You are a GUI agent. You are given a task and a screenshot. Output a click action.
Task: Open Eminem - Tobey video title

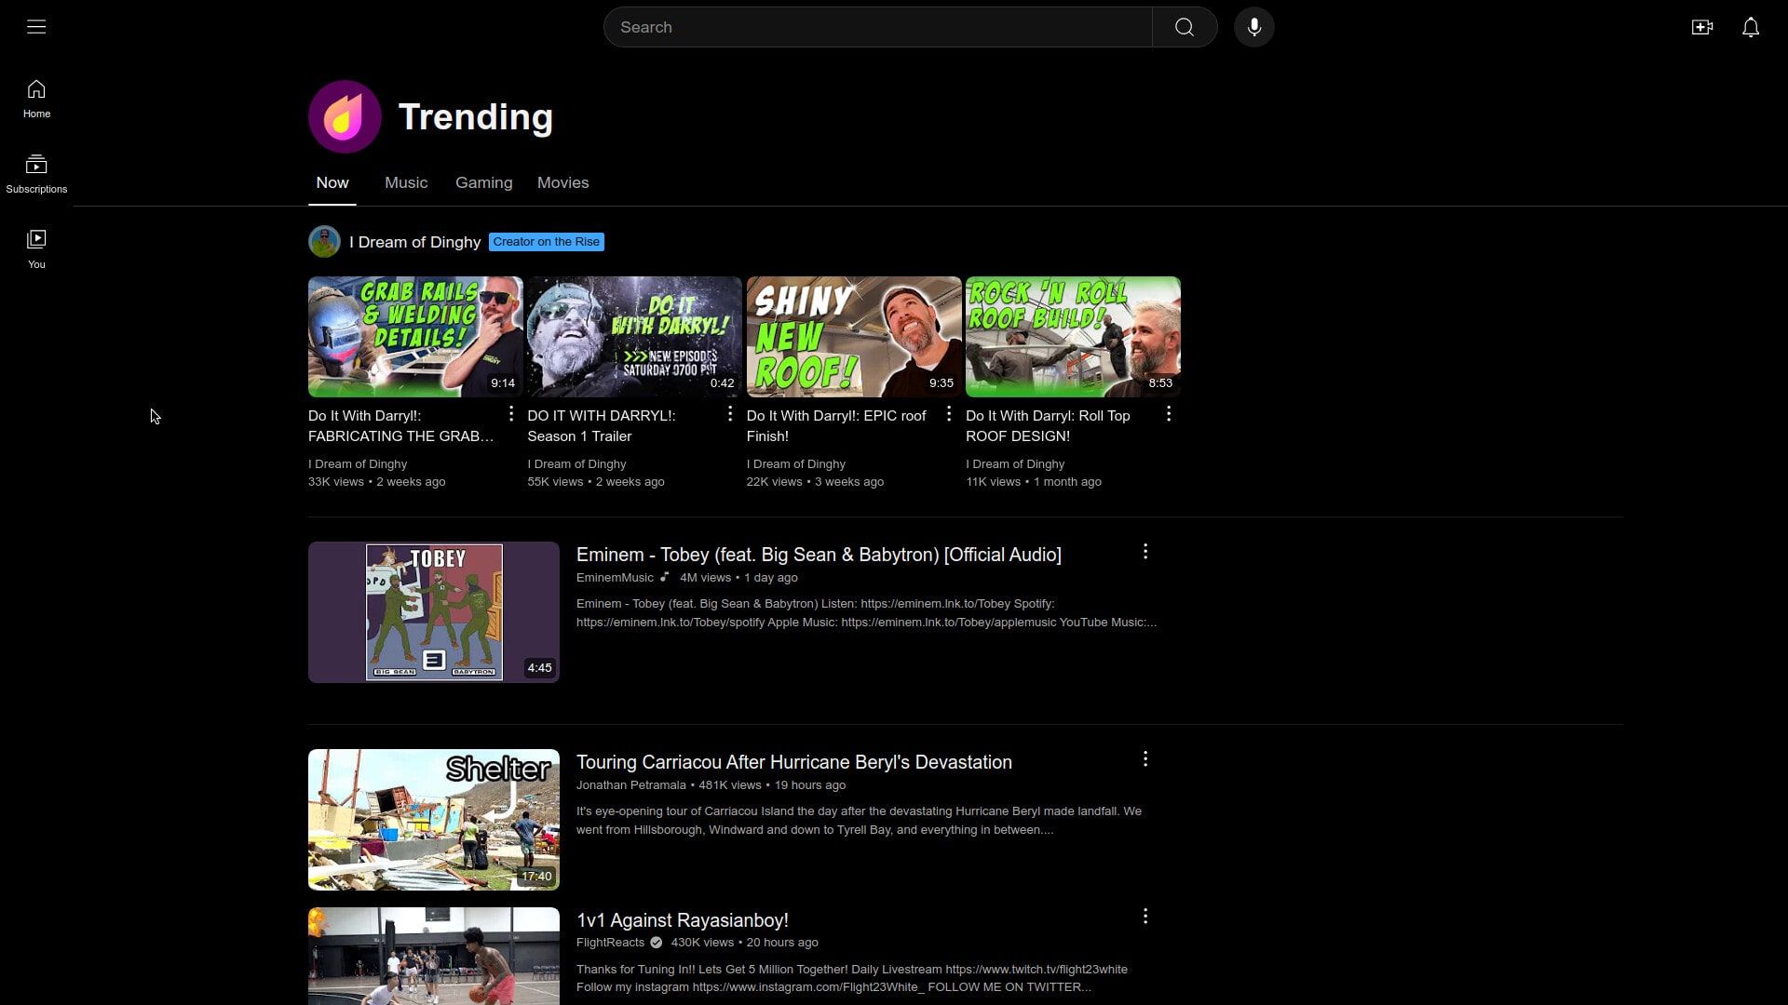pos(819,555)
